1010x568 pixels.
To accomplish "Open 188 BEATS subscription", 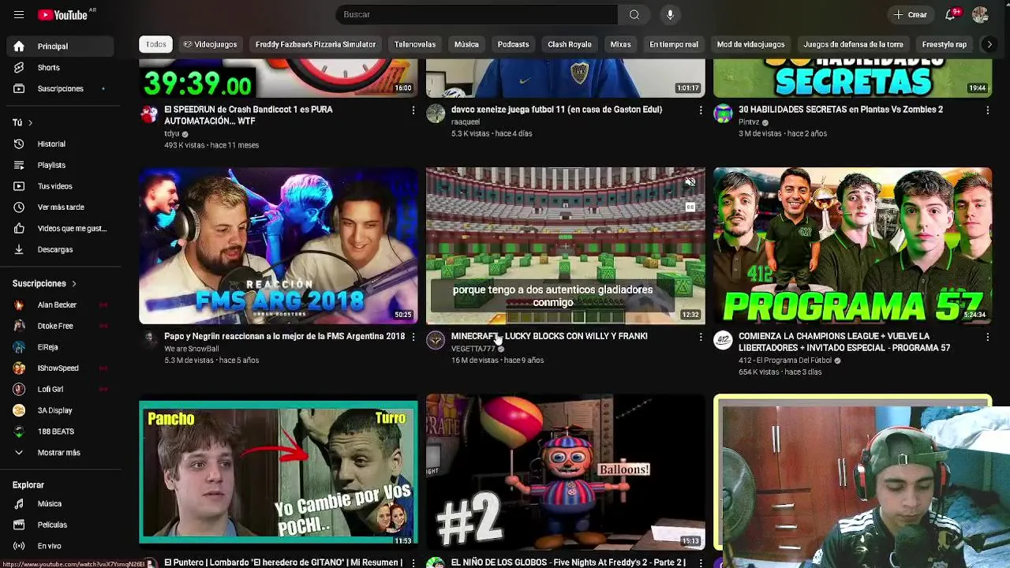I will pyautogui.click(x=60, y=432).
